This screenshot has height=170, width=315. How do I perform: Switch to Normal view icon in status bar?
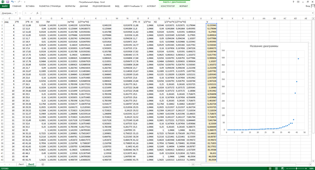tap(270, 168)
